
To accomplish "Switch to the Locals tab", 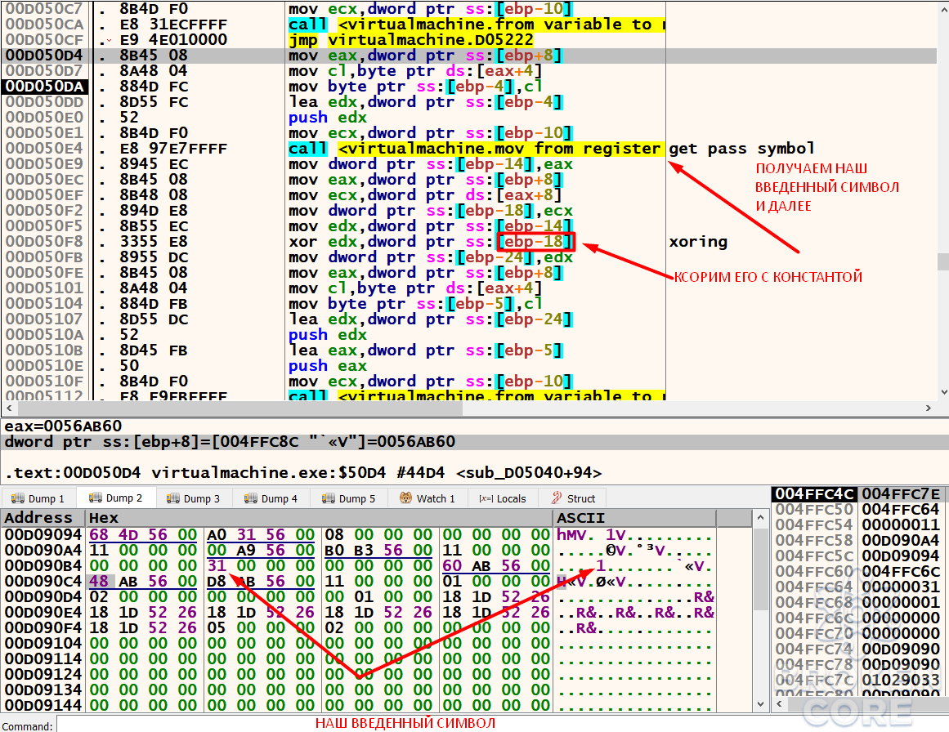I will [x=503, y=498].
